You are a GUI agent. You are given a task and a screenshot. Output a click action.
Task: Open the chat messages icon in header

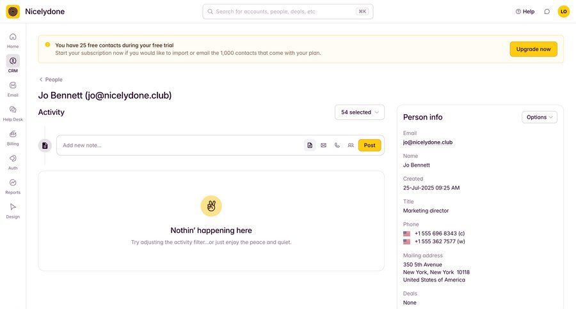(547, 11)
